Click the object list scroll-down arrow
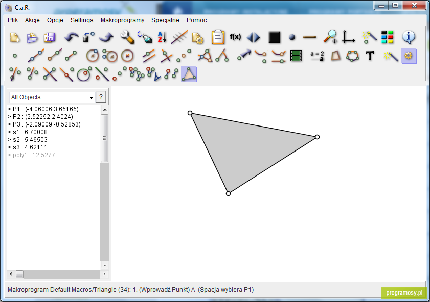The image size is (430, 302). (x=104, y=265)
